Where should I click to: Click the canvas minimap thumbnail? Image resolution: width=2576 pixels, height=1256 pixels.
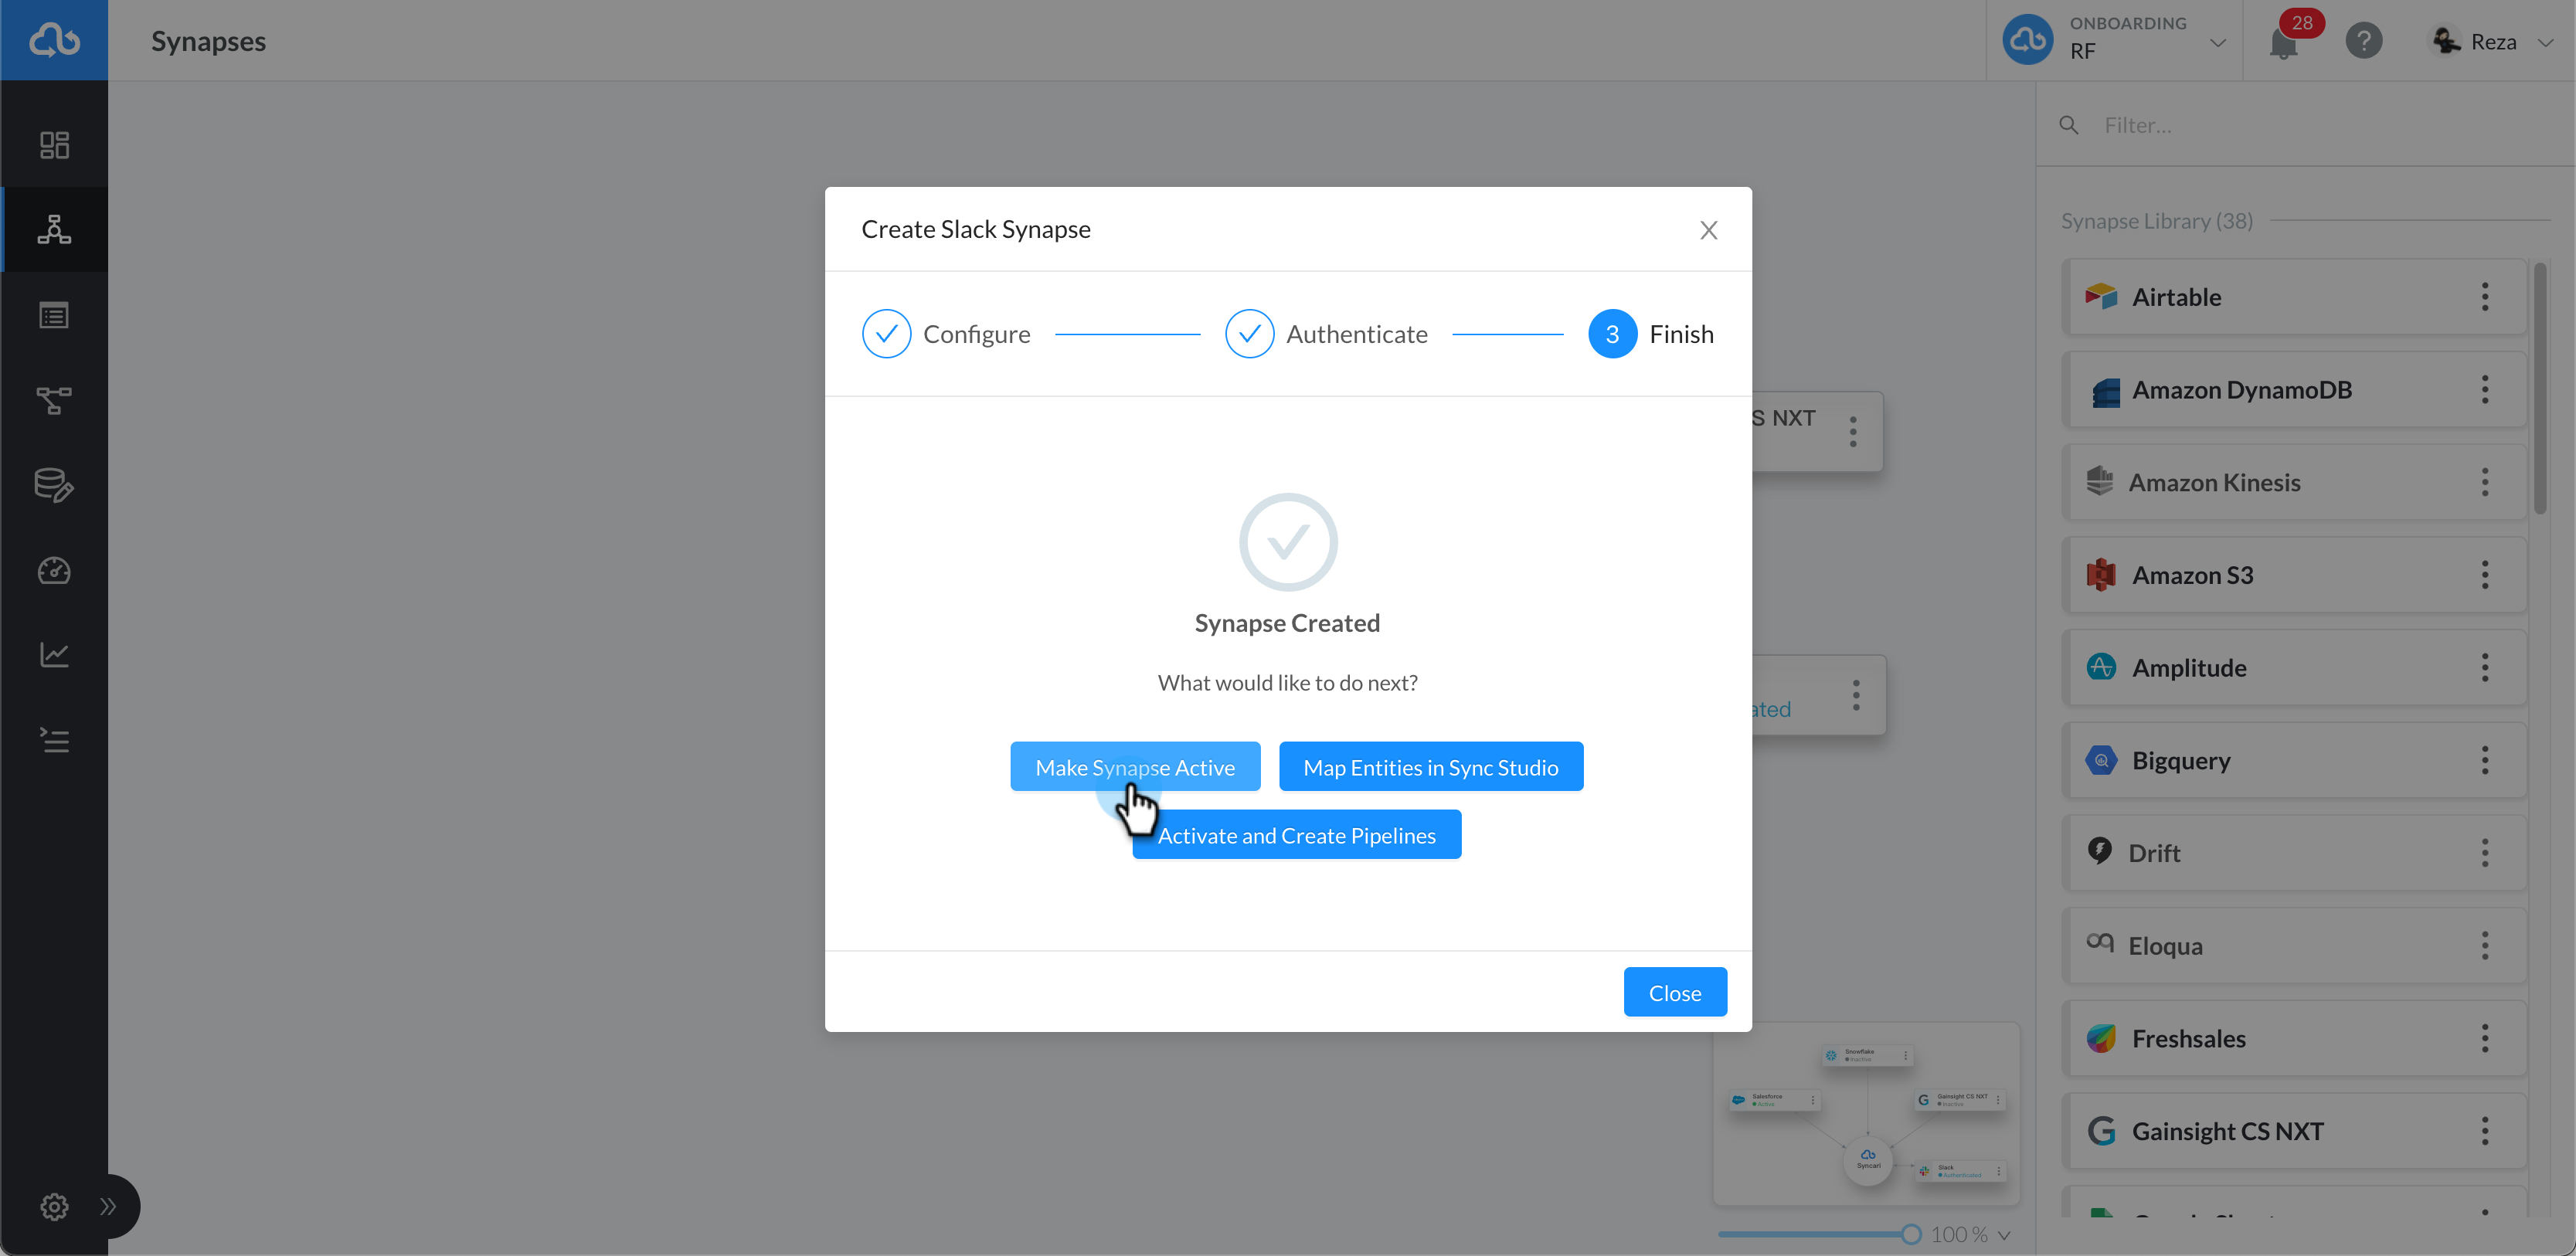[x=1866, y=1113]
